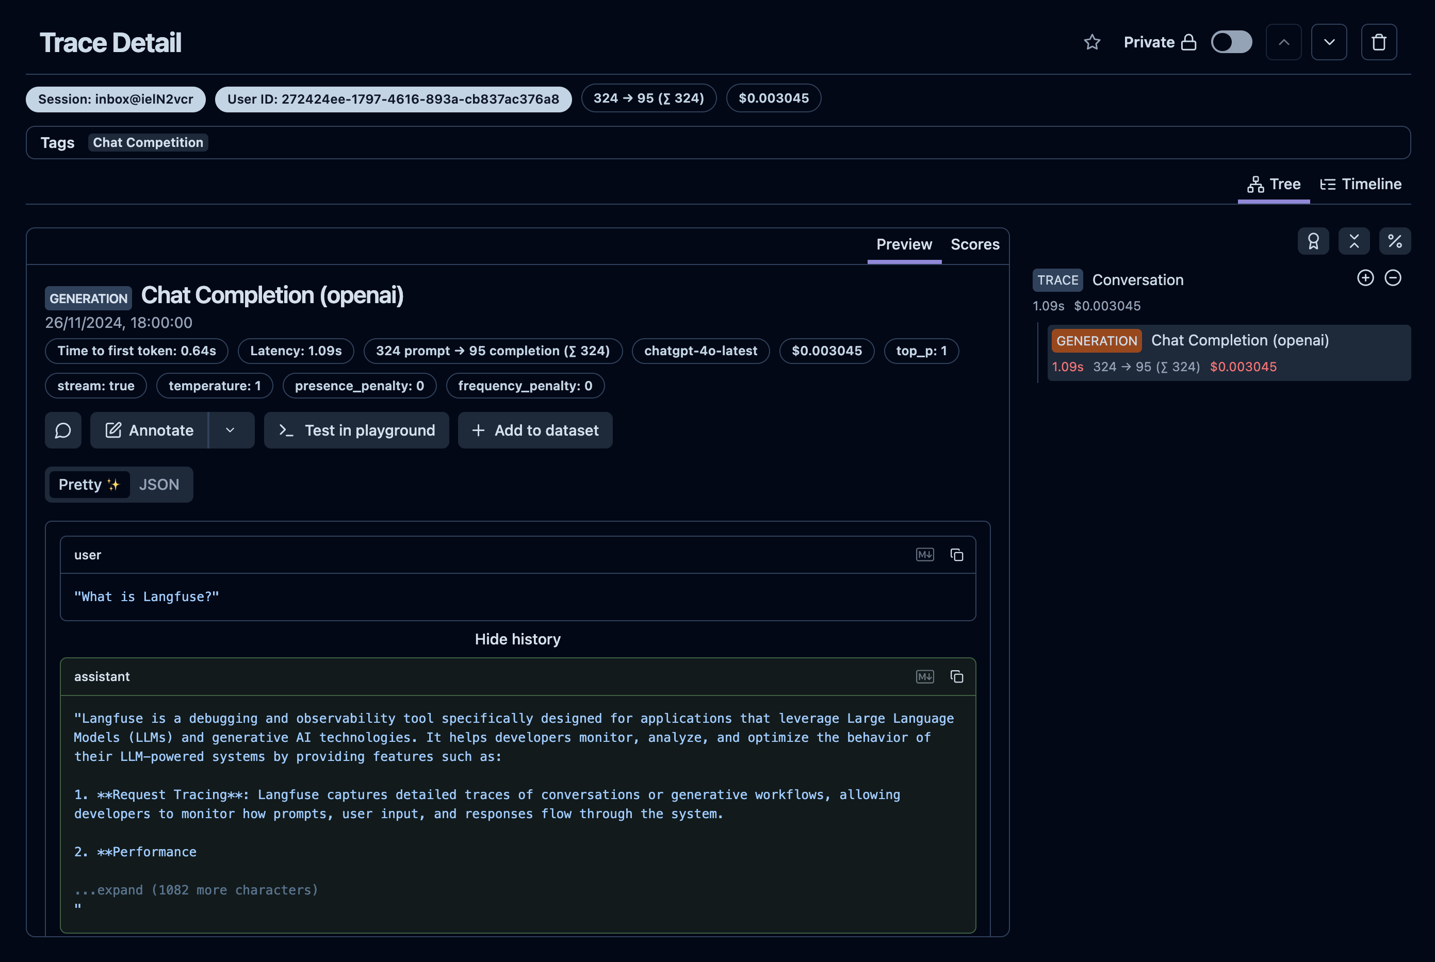
Task: Toggle percentage score display icon
Action: (x=1395, y=241)
